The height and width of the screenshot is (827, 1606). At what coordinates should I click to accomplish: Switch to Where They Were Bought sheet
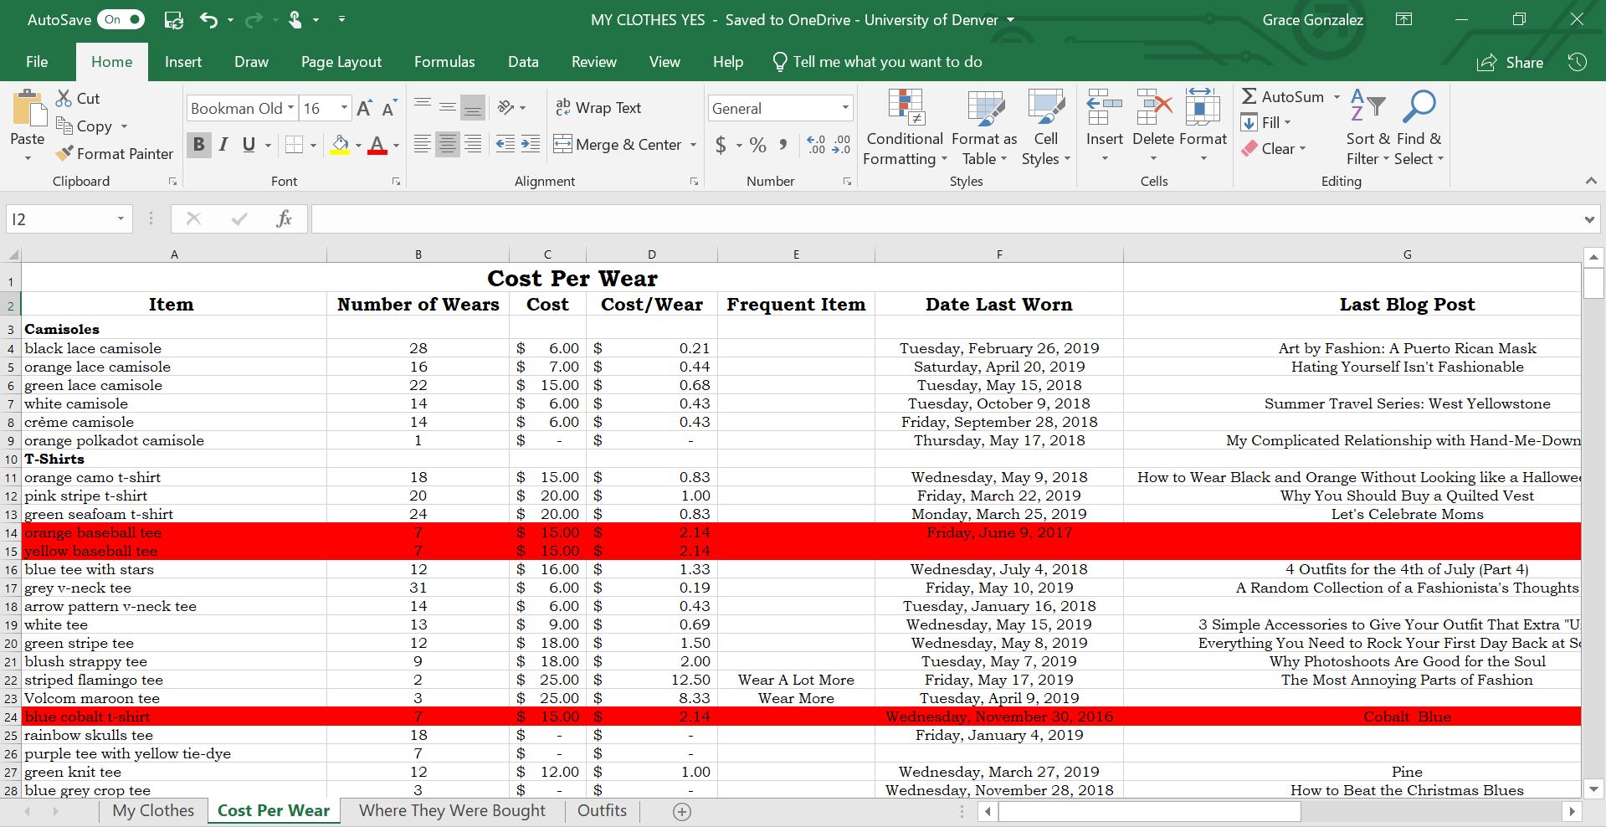(452, 810)
